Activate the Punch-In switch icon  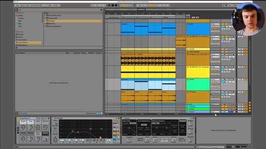point(150,5)
